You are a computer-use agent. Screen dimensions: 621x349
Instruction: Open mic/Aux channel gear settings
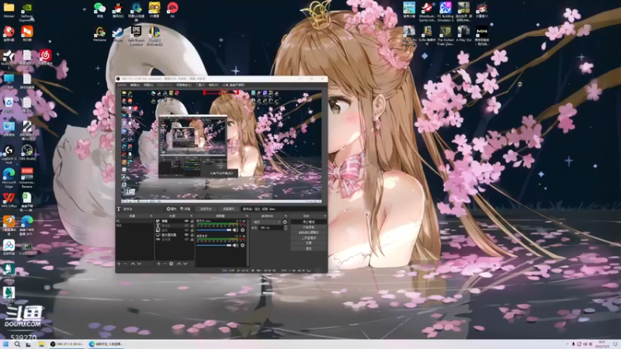click(243, 230)
